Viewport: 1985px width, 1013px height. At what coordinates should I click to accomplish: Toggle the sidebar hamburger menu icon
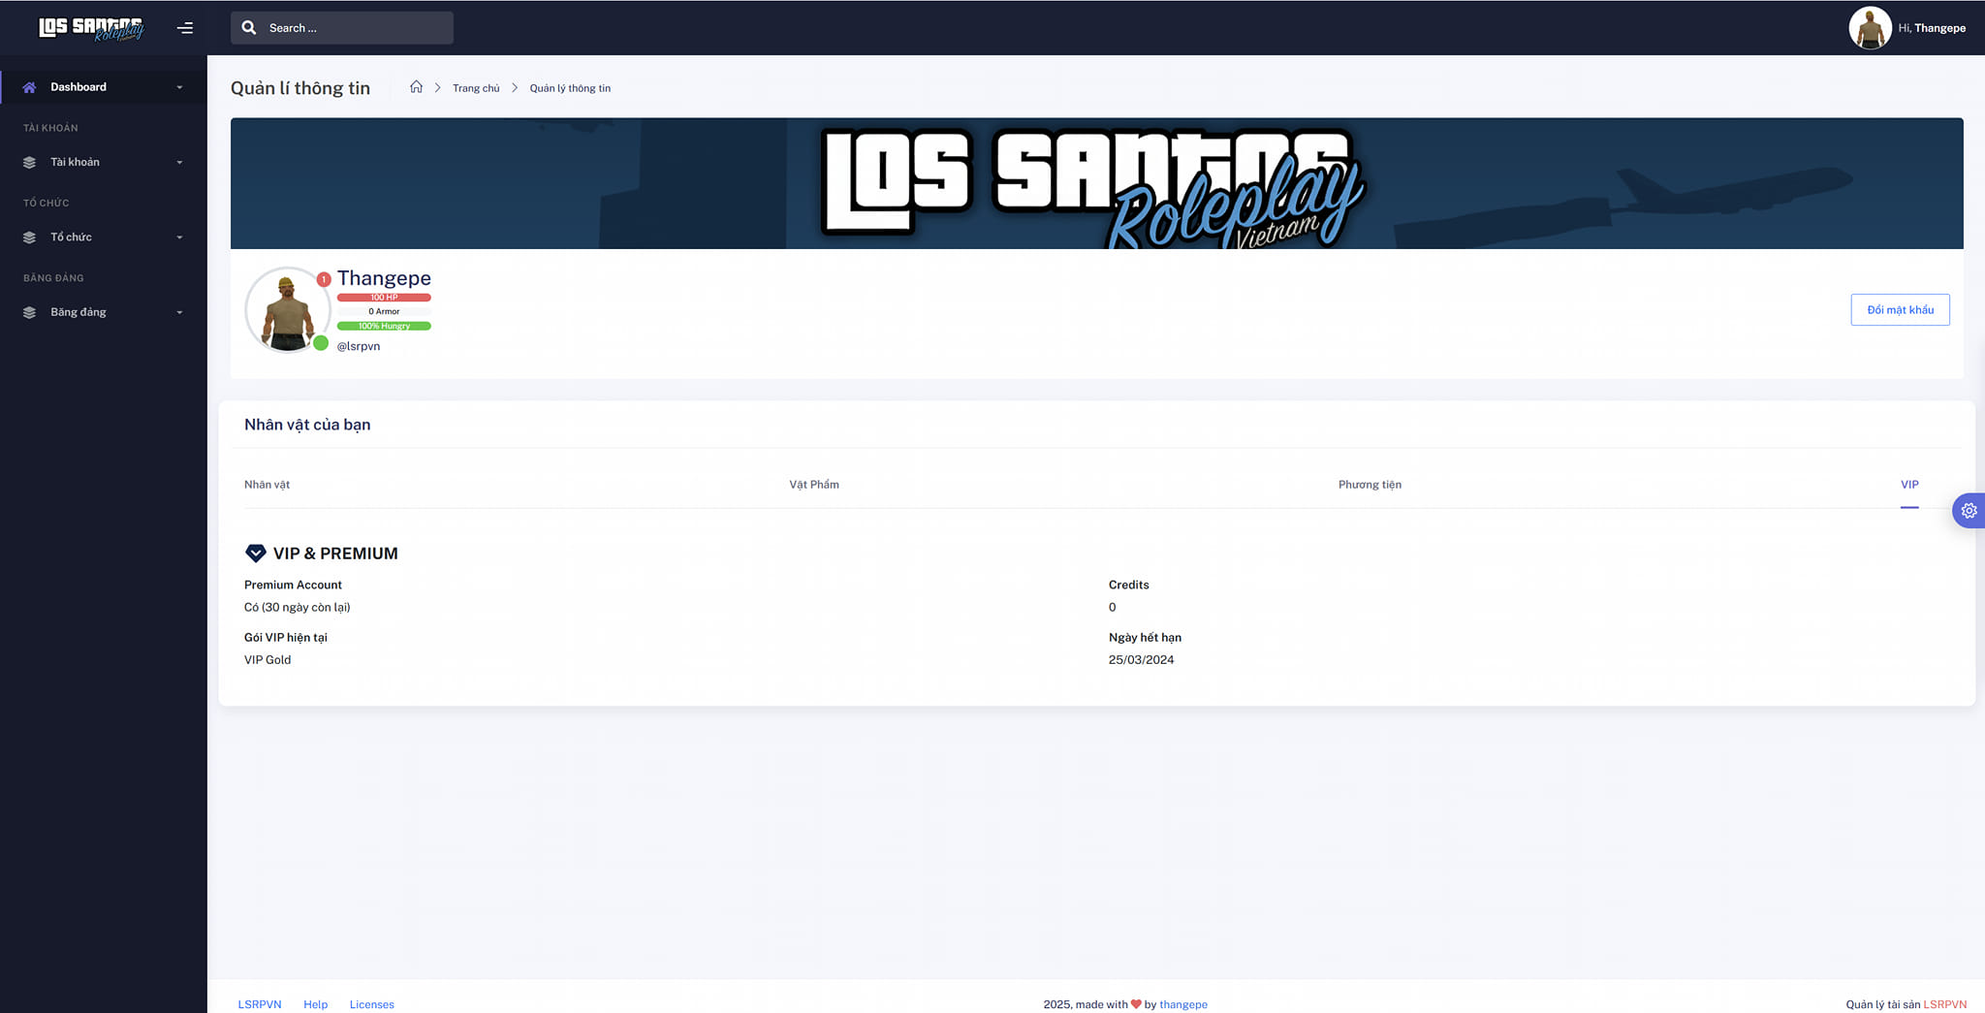point(185,28)
